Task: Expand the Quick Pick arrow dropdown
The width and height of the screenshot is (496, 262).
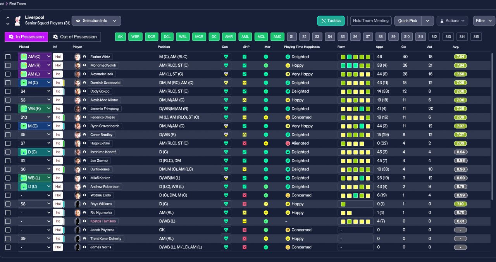Action: click(427, 21)
